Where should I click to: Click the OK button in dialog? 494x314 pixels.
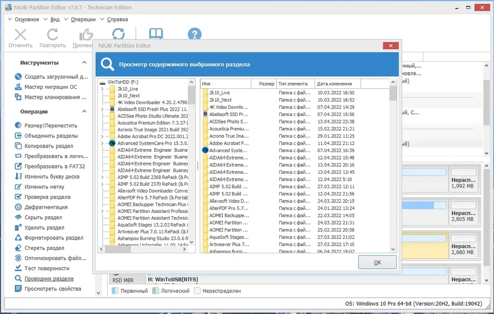point(377,262)
